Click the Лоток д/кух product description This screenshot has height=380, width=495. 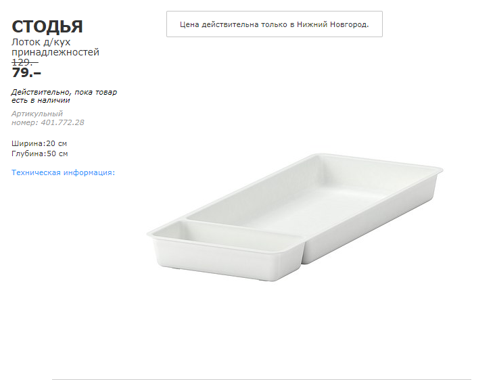point(41,42)
